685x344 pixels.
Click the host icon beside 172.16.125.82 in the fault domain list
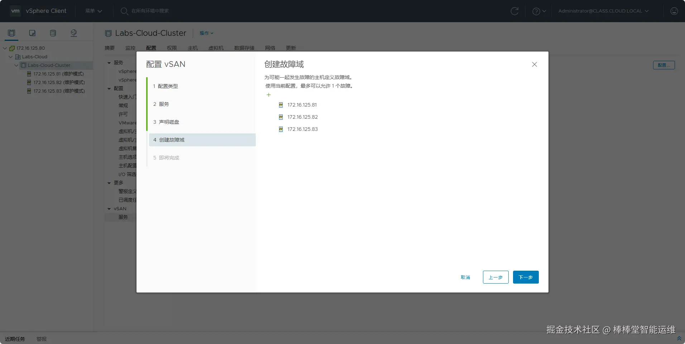pyautogui.click(x=281, y=117)
